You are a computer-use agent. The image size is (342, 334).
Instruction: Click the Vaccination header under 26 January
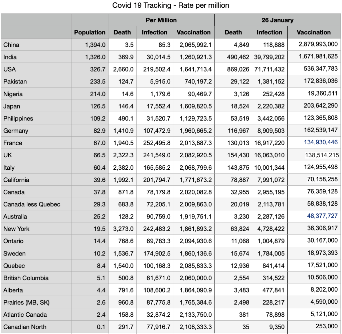(314, 32)
